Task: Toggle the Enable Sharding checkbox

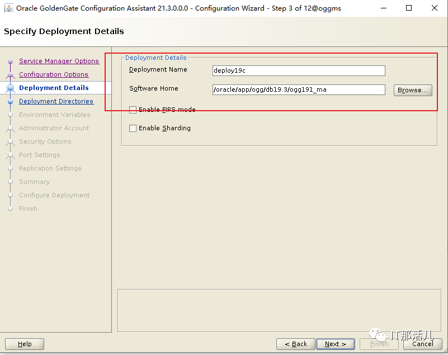Action: (133, 128)
